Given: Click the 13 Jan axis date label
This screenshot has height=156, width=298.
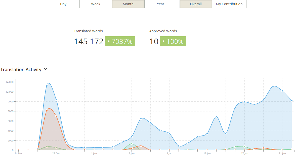Looking at the screenshot, I should [207, 153].
